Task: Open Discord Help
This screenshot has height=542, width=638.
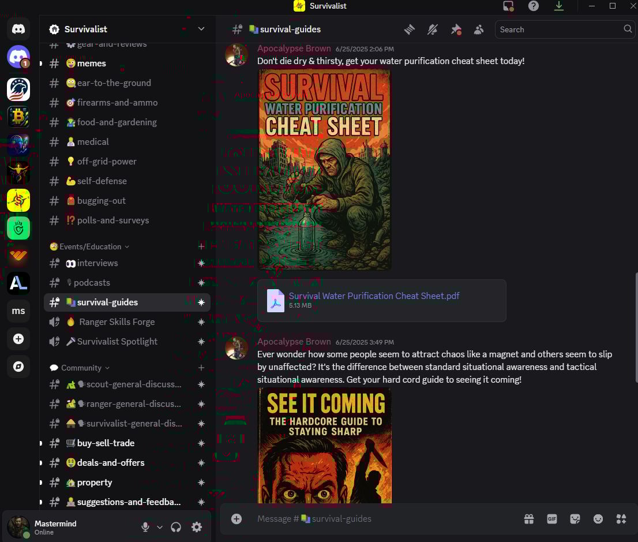Action: (534, 6)
